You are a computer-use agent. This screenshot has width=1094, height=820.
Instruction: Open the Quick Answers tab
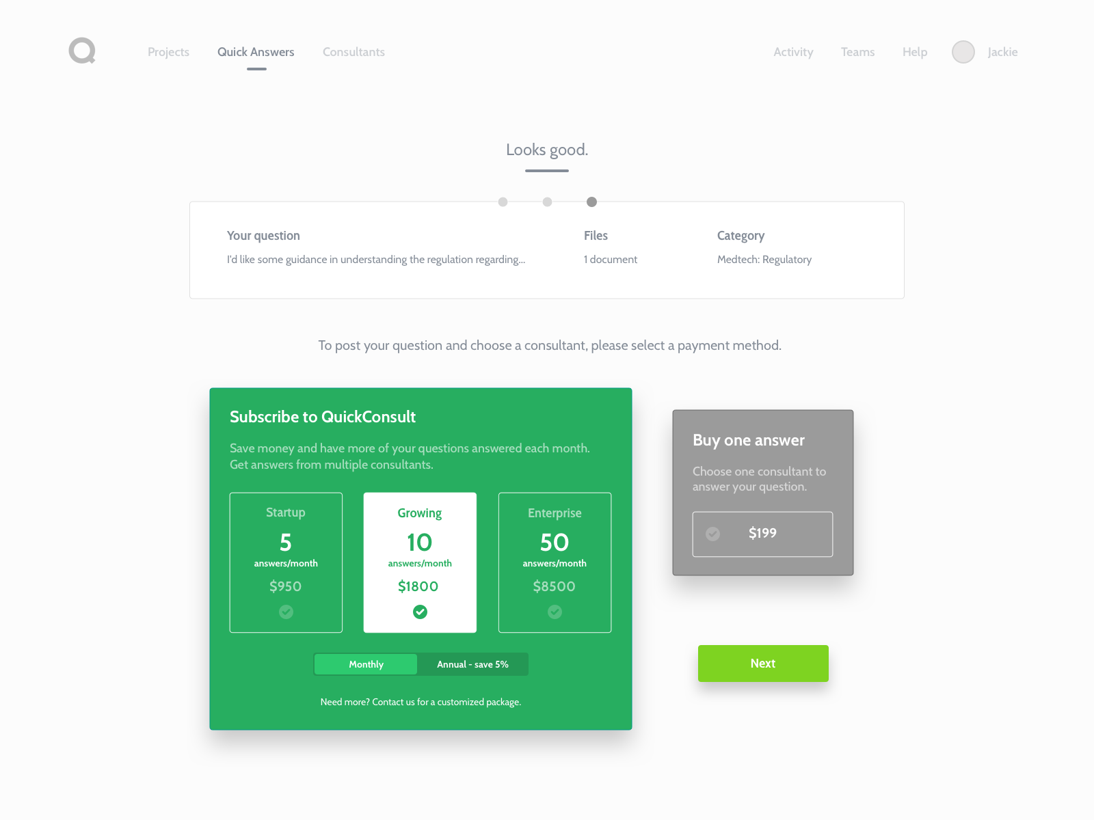click(x=256, y=52)
